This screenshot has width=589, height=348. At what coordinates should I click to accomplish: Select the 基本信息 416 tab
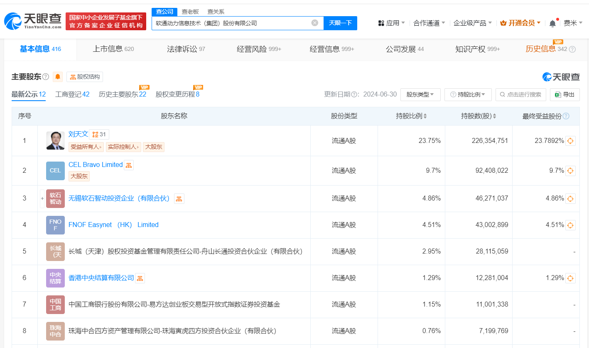pyautogui.click(x=40, y=49)
